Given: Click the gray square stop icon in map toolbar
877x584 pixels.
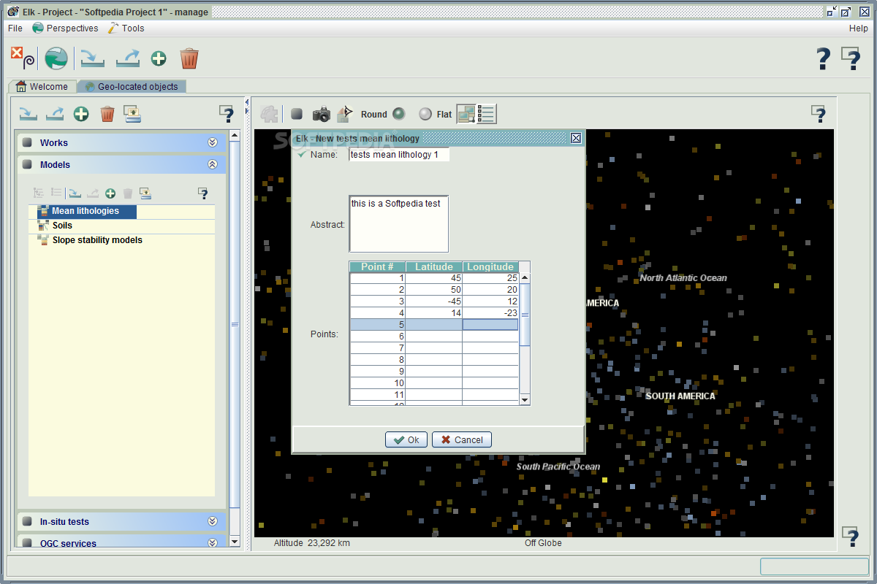Looking at the screenshot, I should (x=297, y=114).
